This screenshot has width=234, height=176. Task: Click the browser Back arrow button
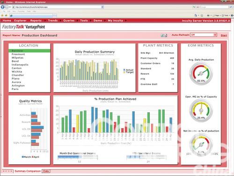click(x=2, y=7)
